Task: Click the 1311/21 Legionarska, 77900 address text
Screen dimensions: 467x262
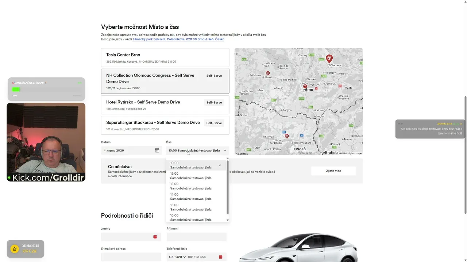Action: 123,88
